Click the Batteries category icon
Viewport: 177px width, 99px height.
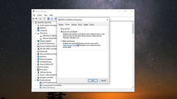point(38,28)
